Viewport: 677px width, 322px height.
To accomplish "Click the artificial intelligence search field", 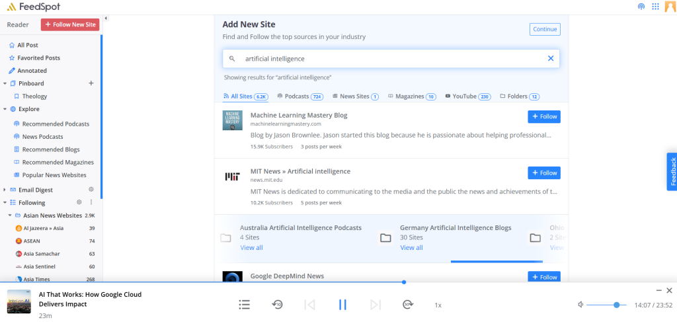I will 390,58.
